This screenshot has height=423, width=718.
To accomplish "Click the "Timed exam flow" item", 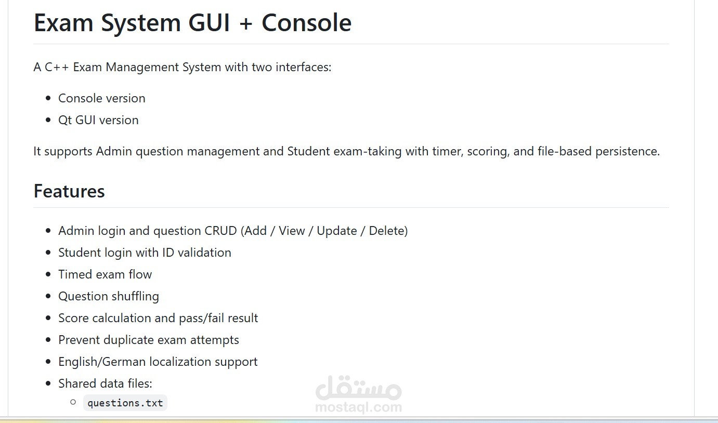I will (x=105, y=274).
